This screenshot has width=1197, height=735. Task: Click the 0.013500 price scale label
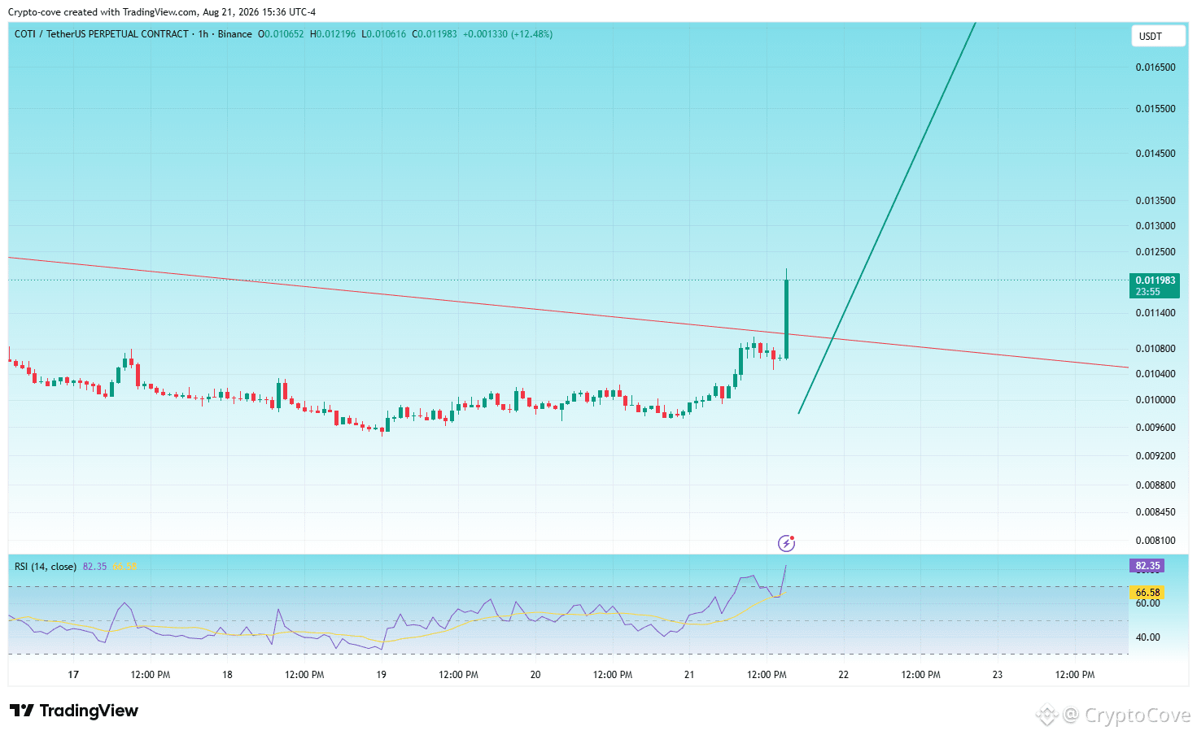(x=1155, y=201)
